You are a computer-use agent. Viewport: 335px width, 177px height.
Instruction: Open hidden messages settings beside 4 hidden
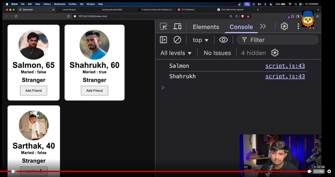(x=275, y=52)
